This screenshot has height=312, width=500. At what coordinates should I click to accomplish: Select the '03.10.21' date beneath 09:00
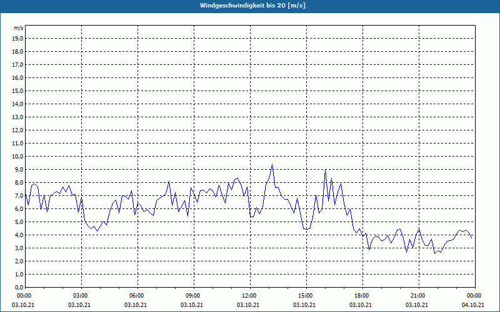192,305
